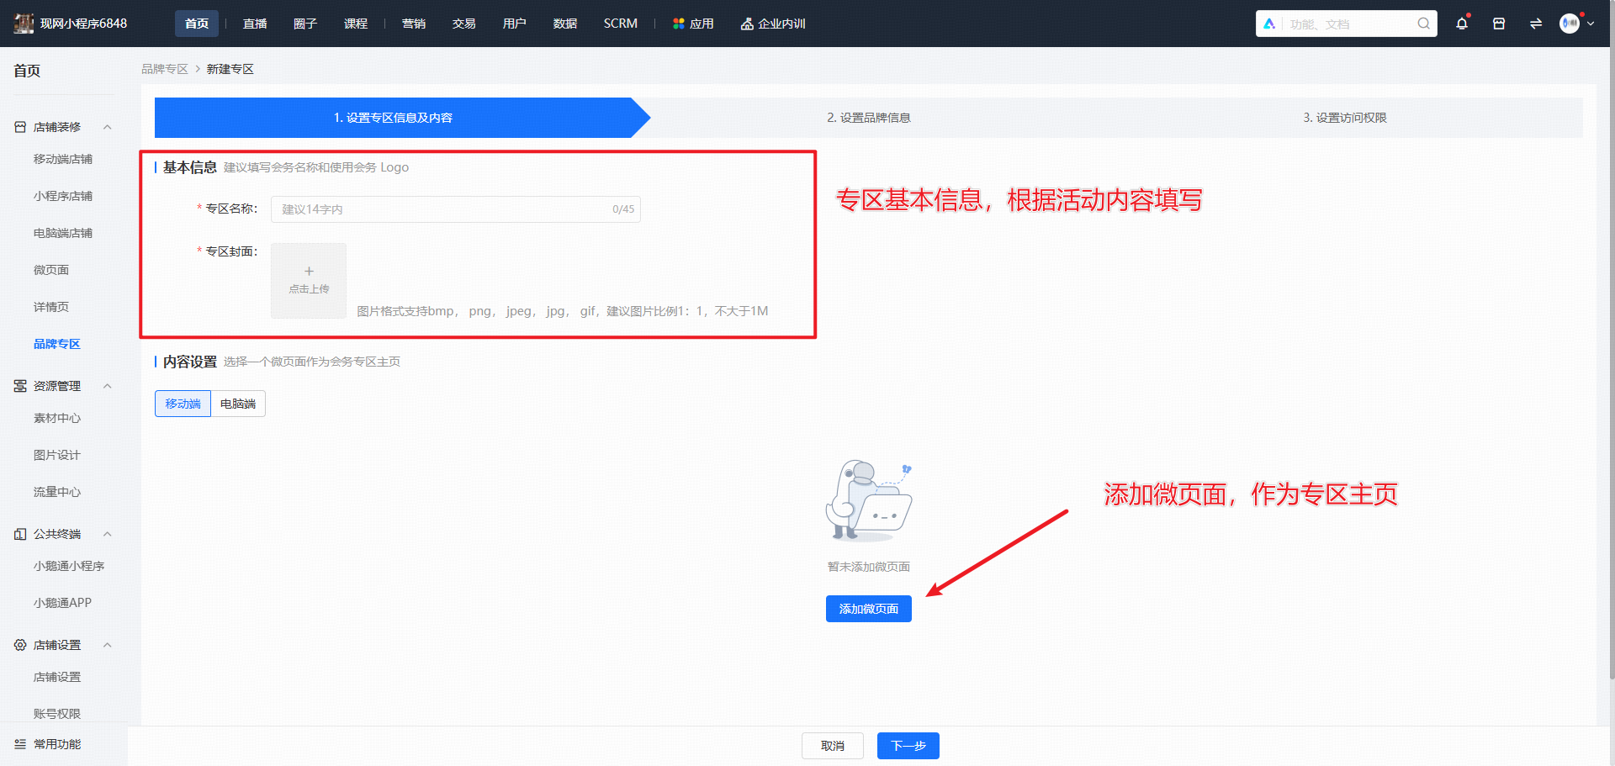1615x766 pixels.
Task: Click the 店铺装修 section icon
Action: [20, 127]
